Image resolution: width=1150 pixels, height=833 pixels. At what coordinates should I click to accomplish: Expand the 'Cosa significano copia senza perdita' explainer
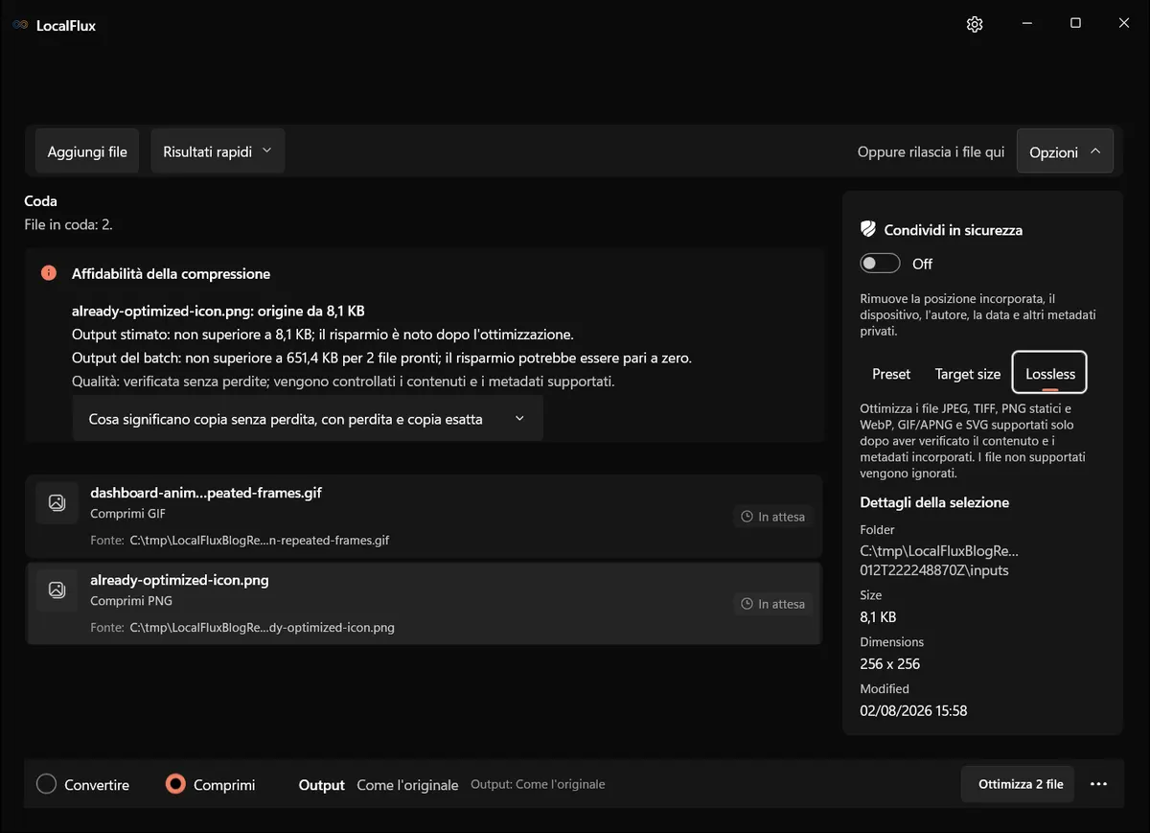pos(308,419)
